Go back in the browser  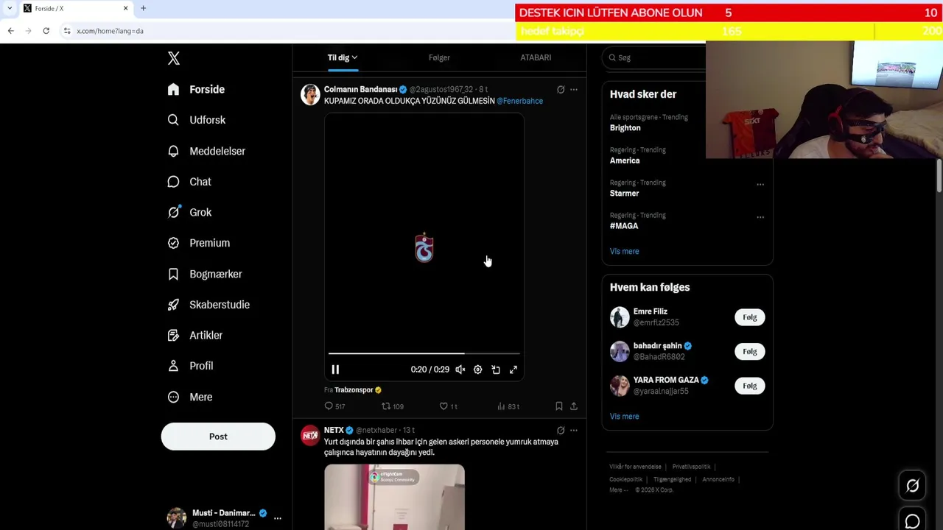(x=11, y=31)
